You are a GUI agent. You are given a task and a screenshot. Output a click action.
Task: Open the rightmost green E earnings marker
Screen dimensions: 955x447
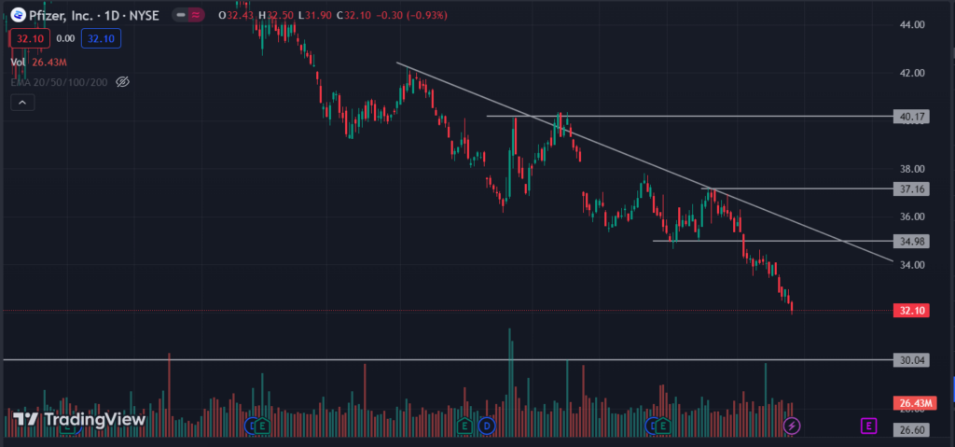[x=662, y=425]
